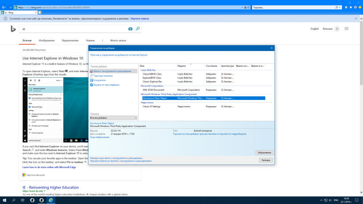Click the user account avatar icon
Screen dimensions: 363x204
337,29
